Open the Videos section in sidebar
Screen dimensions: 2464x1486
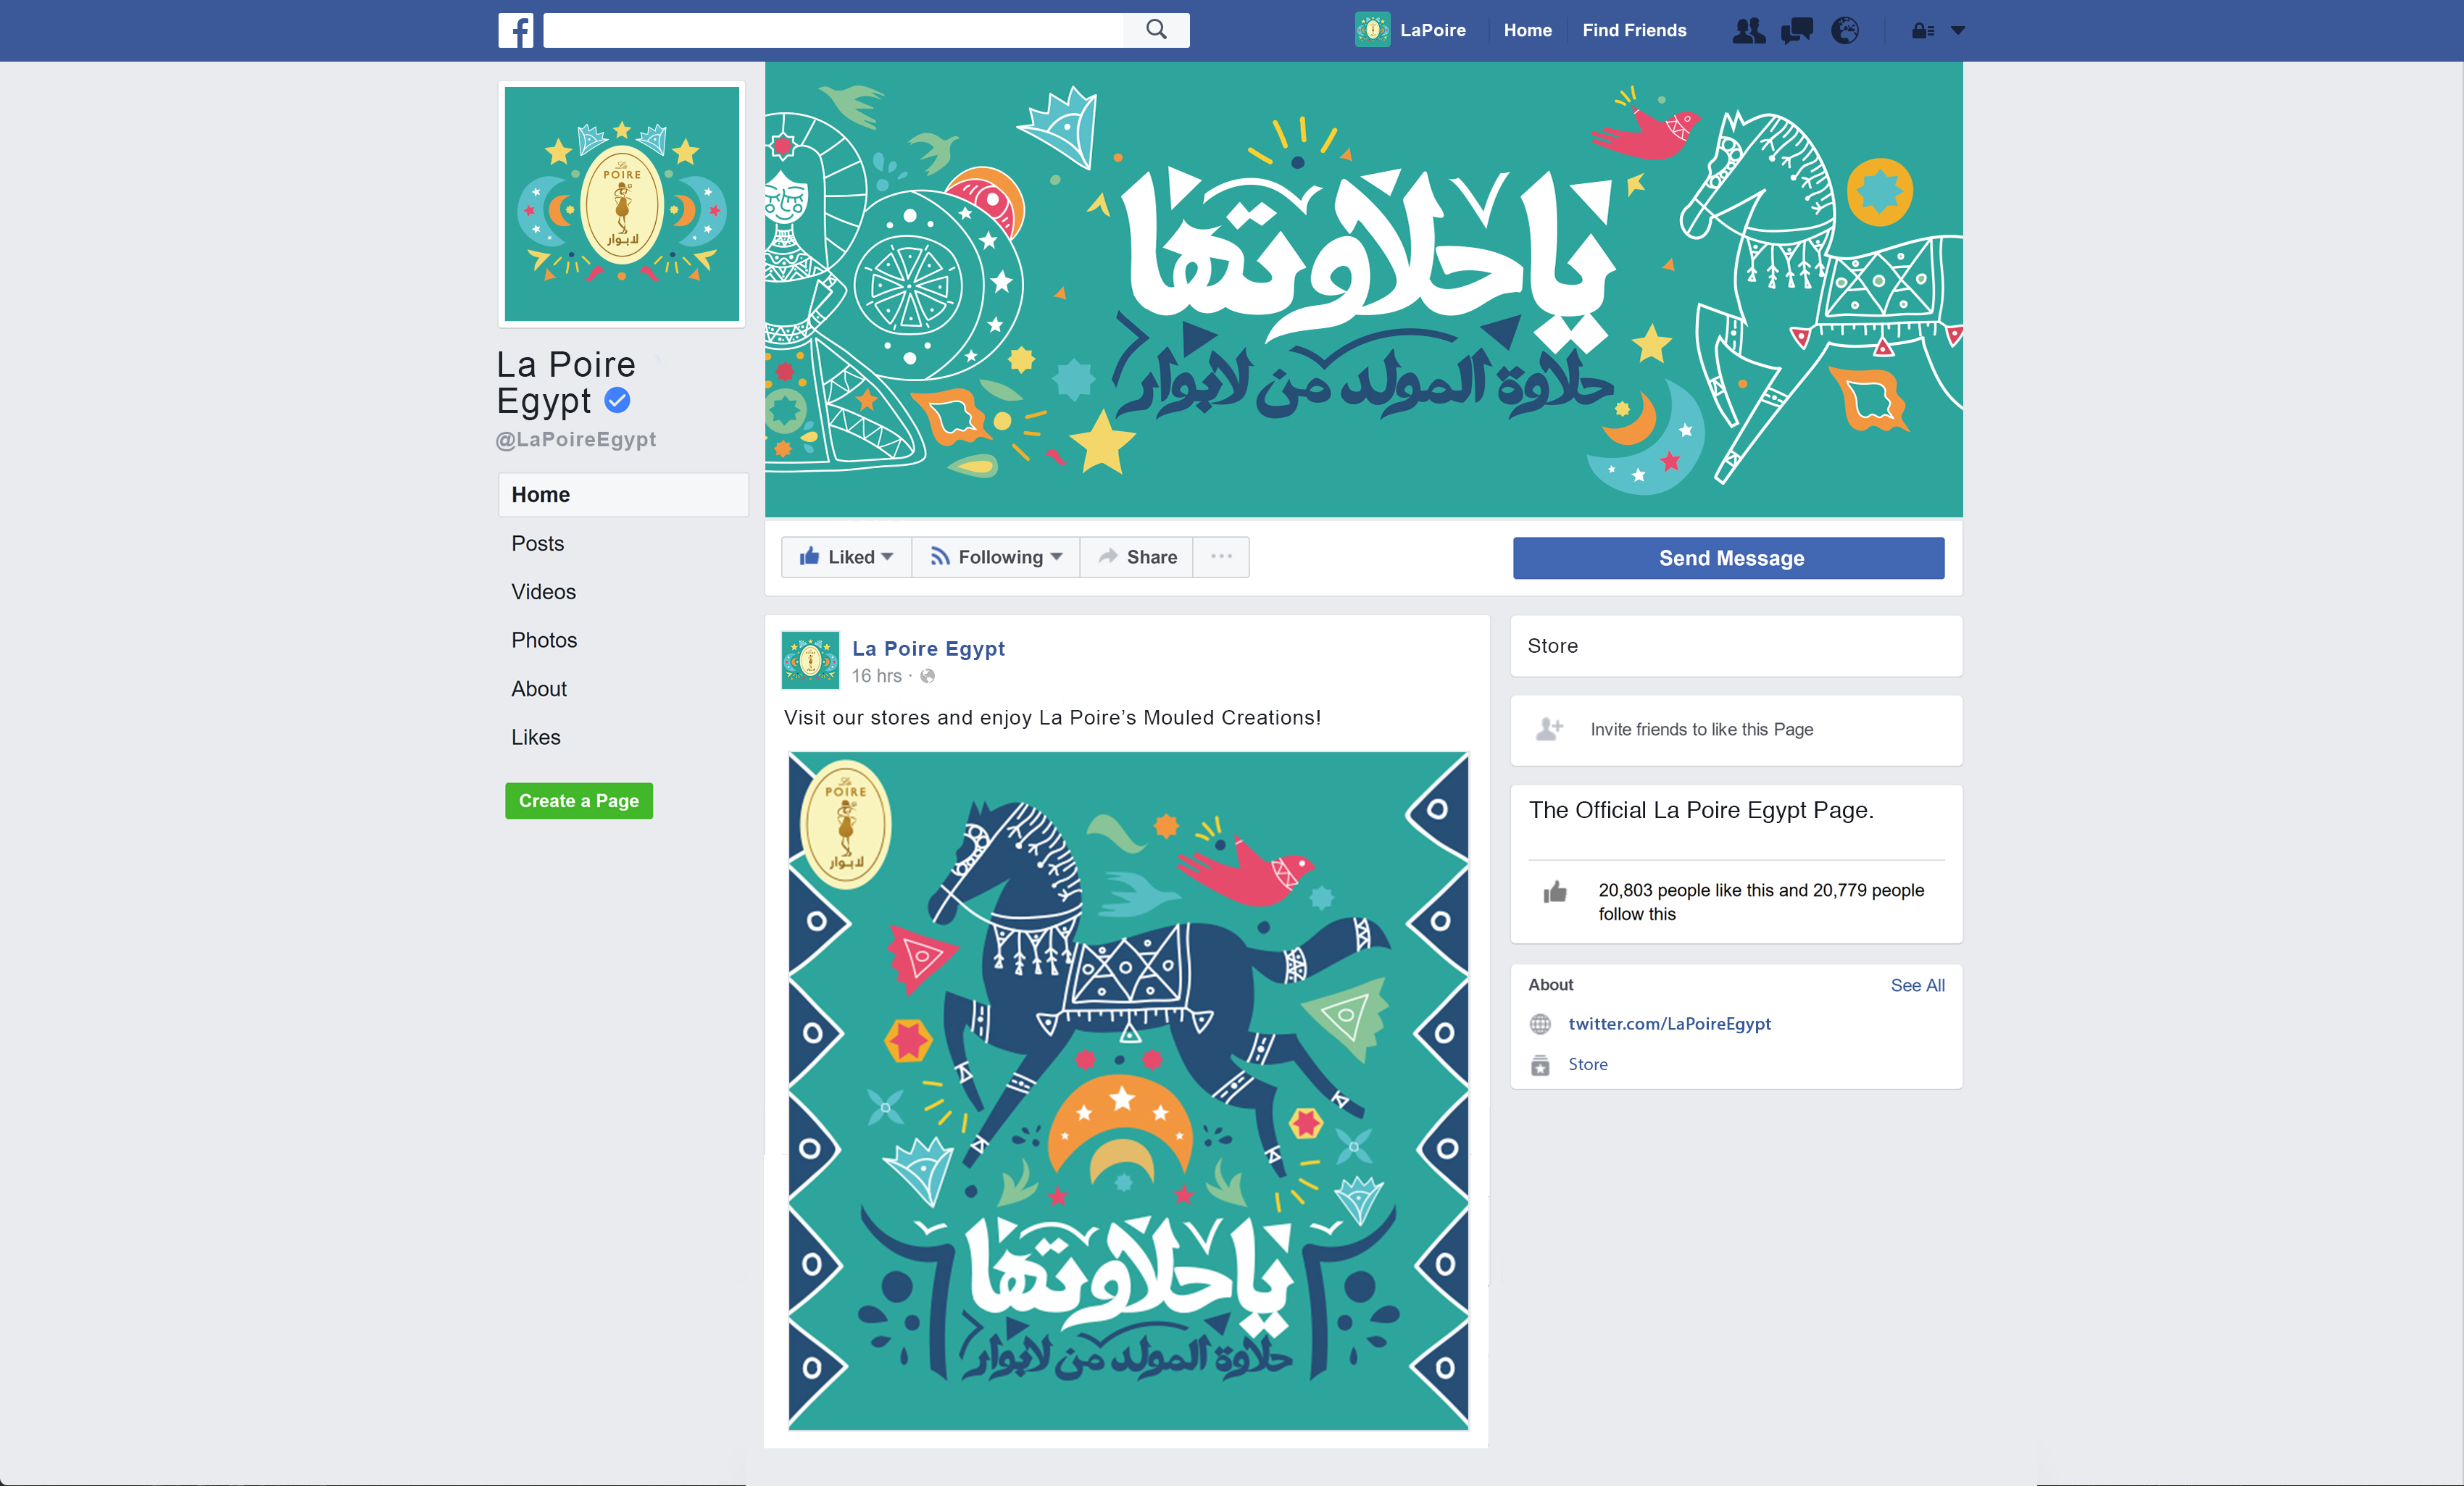(x=543, y=592)
